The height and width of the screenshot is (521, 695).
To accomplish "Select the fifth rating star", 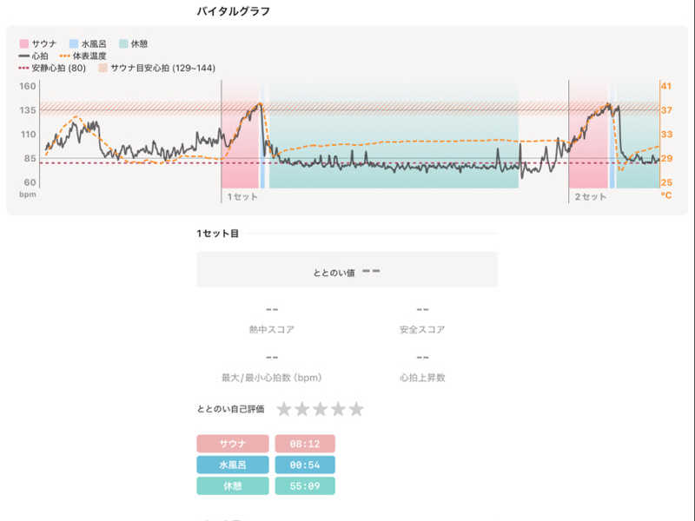I will click(x=356, y=409).
